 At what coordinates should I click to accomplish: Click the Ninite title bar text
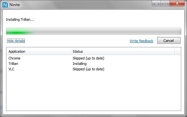point(14,5)
